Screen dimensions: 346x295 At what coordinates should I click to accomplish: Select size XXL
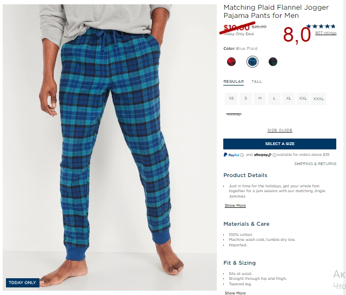coord(303,99)
